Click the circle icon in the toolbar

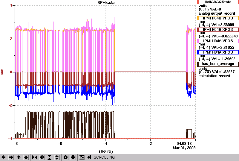tap(66, 157)
